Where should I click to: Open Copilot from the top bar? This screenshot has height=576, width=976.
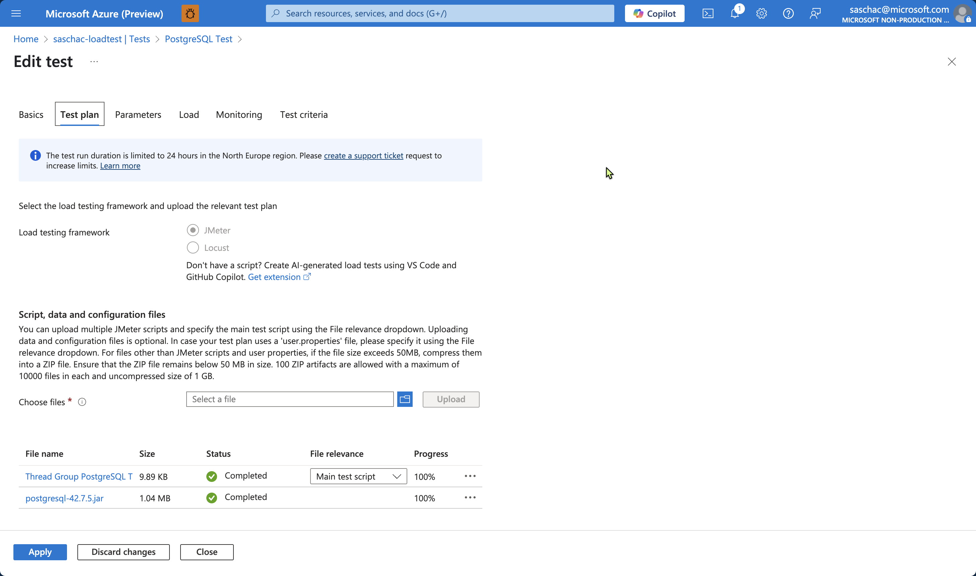[654, 14]
